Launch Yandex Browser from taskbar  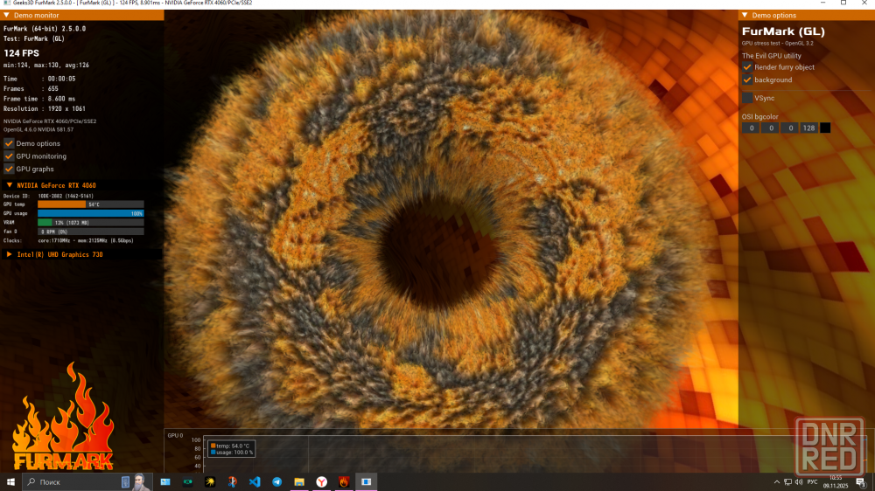321,481
